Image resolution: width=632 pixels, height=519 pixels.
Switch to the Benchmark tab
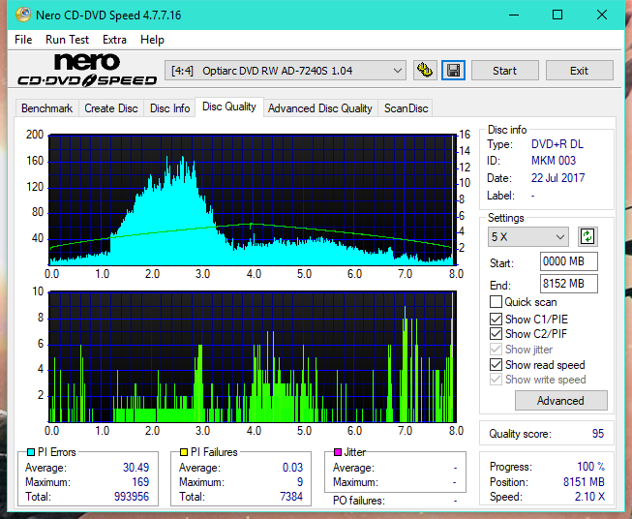coord(47,108)
